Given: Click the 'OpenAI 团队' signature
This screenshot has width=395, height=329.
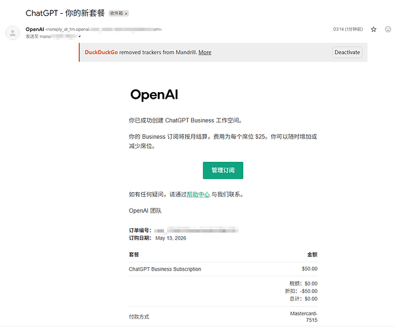Looking at the screenshot, I should point(145,211).
